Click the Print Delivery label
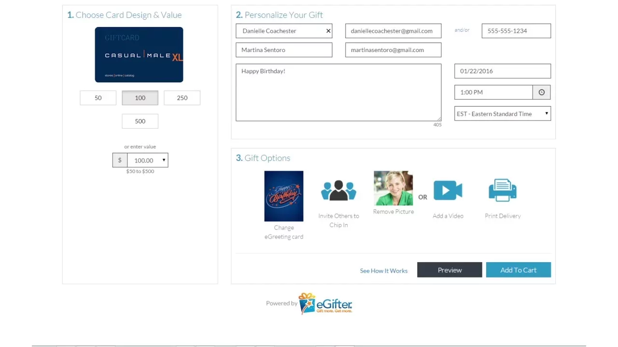The height and width of the screenshot is (347, 618). [503, 216]
